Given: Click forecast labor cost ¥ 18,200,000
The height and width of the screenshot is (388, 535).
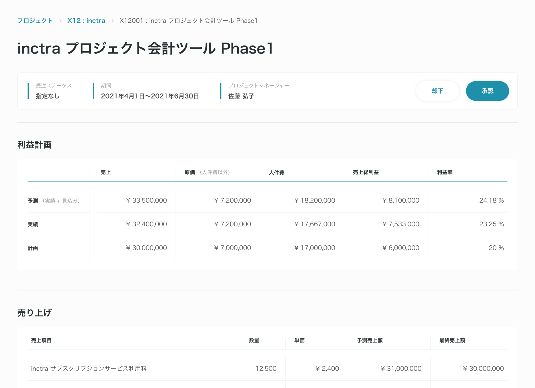Looking at the screenshot, I should point(315,200).
